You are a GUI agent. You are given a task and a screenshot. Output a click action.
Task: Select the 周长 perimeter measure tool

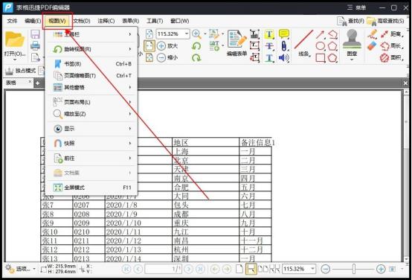coord(392,45)
